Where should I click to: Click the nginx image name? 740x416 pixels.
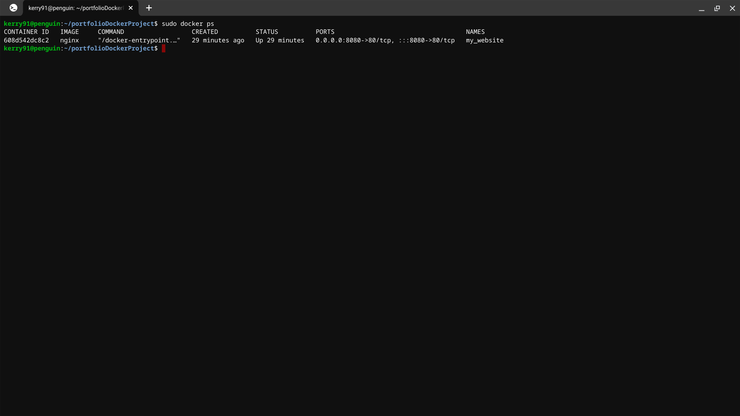pos(69,40)
